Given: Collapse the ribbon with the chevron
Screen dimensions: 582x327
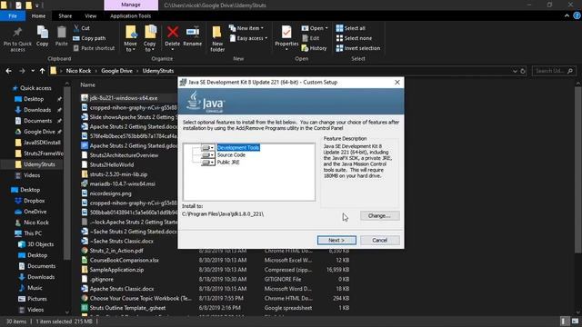Looking at the screenshot, I should pyautogui.click(x=567, y=16).
